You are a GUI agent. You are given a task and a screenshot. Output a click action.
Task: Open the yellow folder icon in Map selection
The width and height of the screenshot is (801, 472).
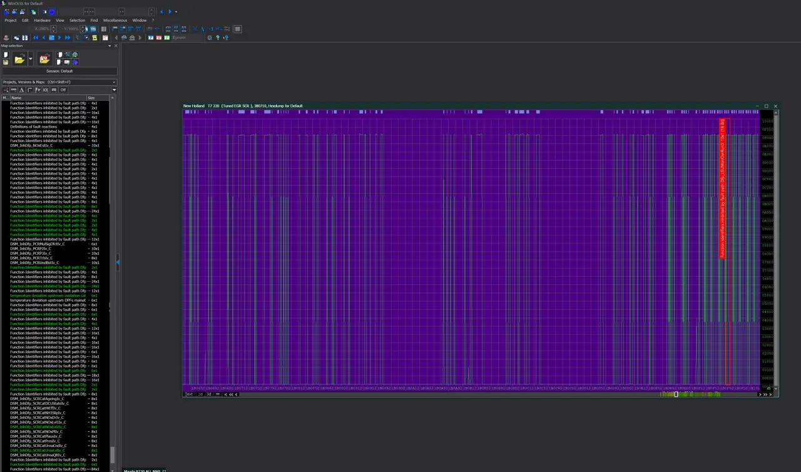[x=19, y=59]
